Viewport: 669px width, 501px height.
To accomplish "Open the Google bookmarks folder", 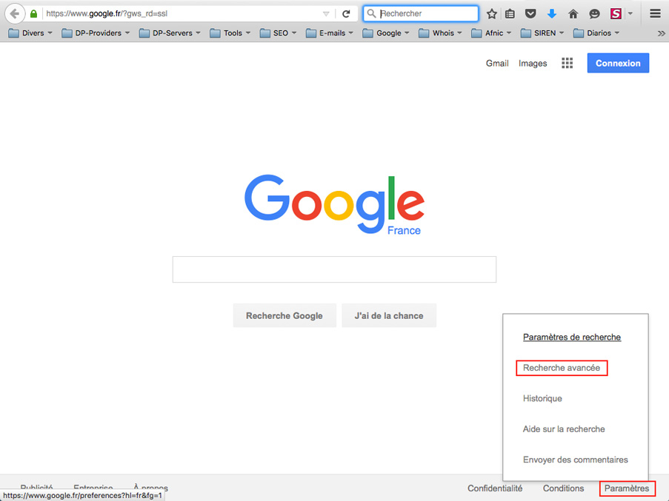I will point(386,33).
